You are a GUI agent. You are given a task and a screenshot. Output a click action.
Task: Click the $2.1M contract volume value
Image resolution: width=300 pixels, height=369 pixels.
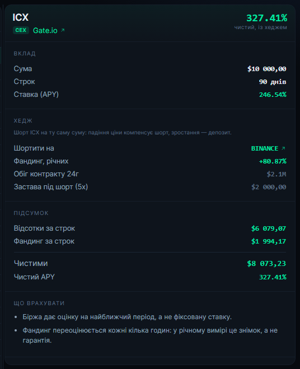[x=276, y=174]
